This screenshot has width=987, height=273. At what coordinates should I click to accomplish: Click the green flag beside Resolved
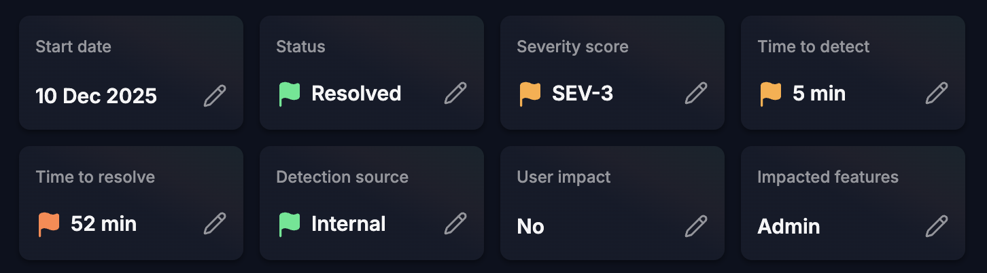click(290, 94)
